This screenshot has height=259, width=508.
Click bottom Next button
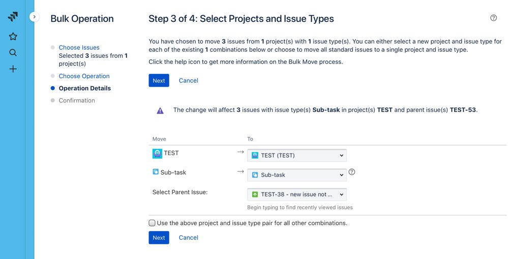tap(159, 238)
